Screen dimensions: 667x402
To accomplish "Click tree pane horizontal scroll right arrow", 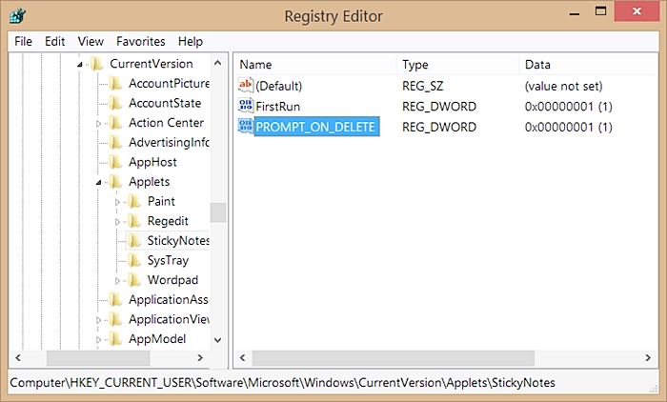I will point(200,358).
